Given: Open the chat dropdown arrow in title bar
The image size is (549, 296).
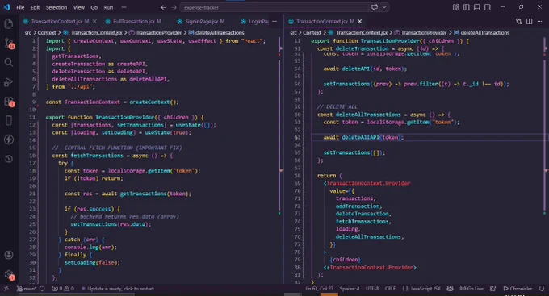Looking at the screenshot, I should [384, 7].
